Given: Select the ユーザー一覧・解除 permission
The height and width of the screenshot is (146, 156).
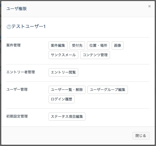Looking at the screenshot, I should tap(67, 90).
